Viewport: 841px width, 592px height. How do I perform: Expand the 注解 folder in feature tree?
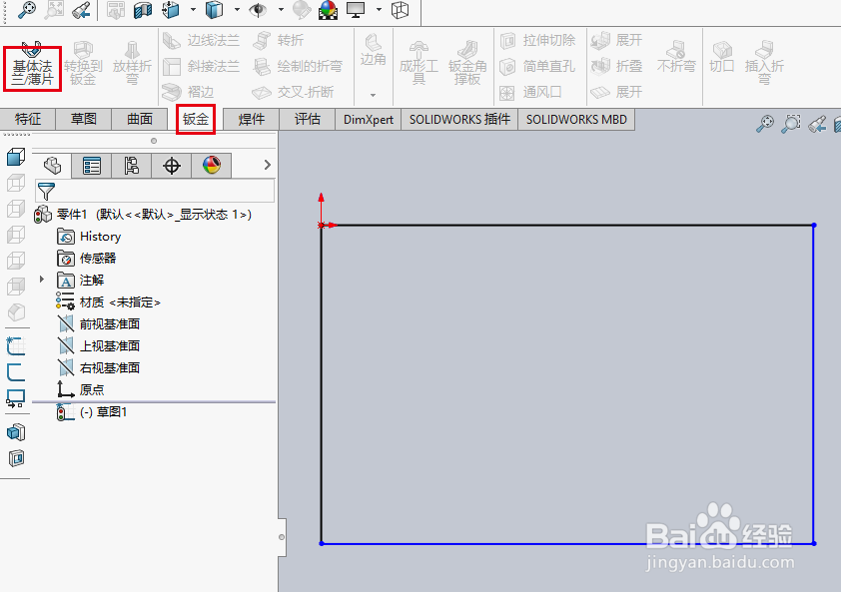coord(41,281)
